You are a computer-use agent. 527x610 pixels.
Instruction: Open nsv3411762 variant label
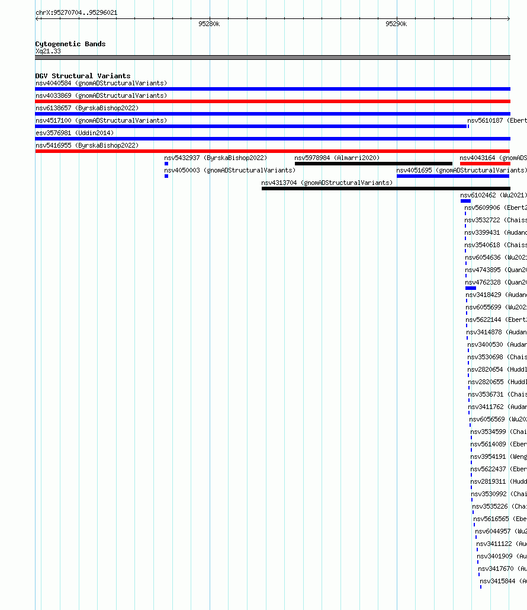[497, 407]
